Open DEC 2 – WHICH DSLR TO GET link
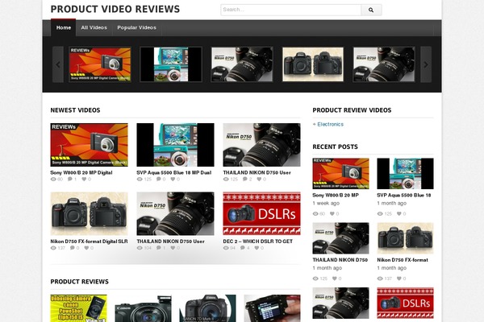The height and width of the screenshot is (322, 484). [258, 242]
